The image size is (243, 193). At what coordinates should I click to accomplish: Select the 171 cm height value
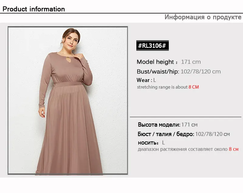point(191,62)
